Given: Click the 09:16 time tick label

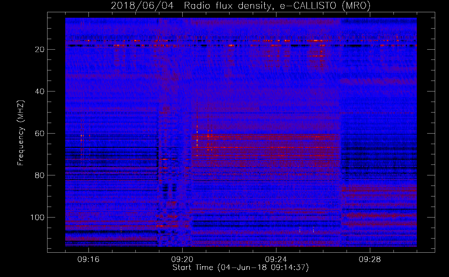Looking at the screenshot, I should coord(89,260).
